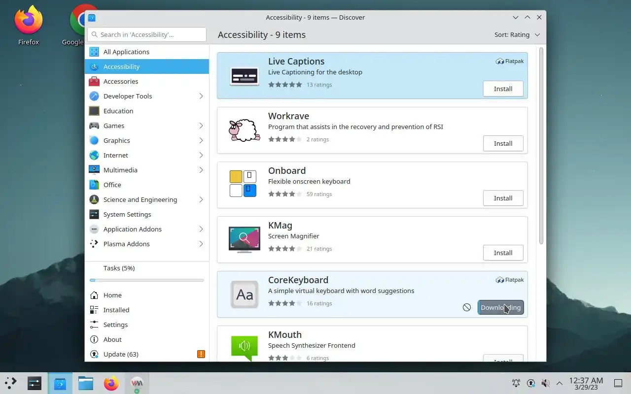This screenshot has height=394, width=631.
Task: Install Live Captions
Action: pos(503,89)
